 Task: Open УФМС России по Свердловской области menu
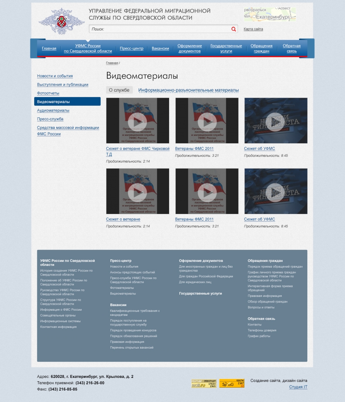coord(88,48)
